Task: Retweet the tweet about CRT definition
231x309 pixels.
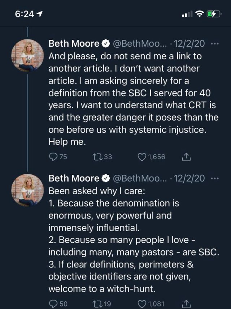Action: (97, 157)
